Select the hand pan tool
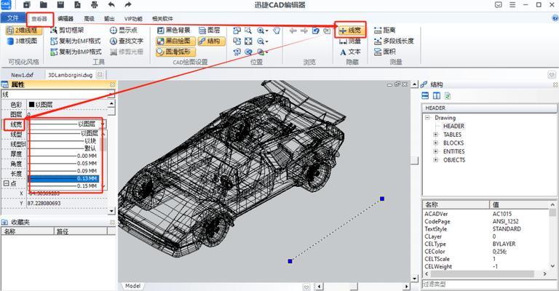The image size is (559, 291). coord(277,31)
